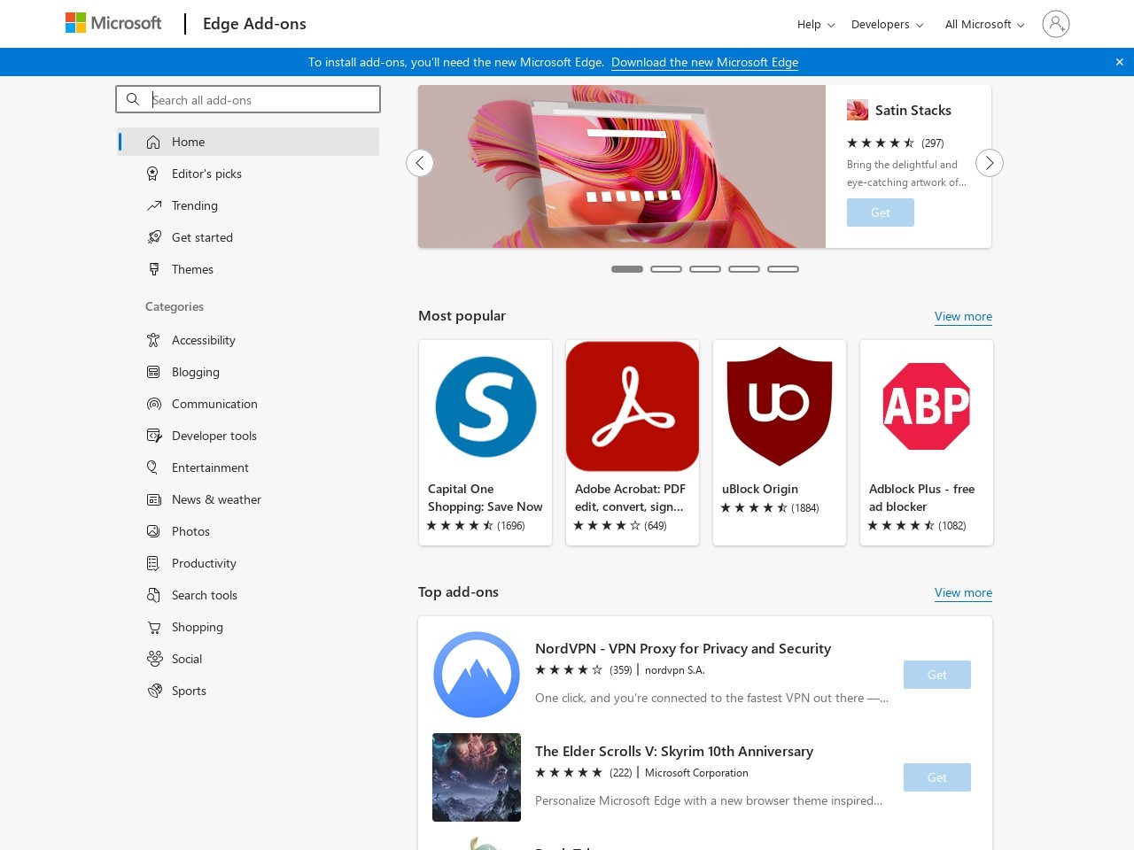Image resolution: width=1134 pixels, height=850 pixels.
Task: Select the Shopping category
Action: (248, 627)
